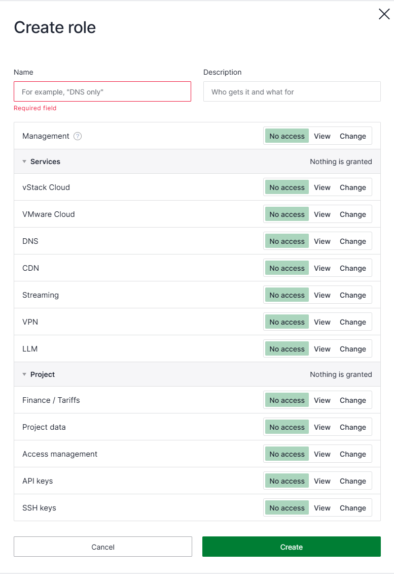Viewport: 394px width, 574px height.
Task: Set VMware Cloud to View
Action: [322, 214]
